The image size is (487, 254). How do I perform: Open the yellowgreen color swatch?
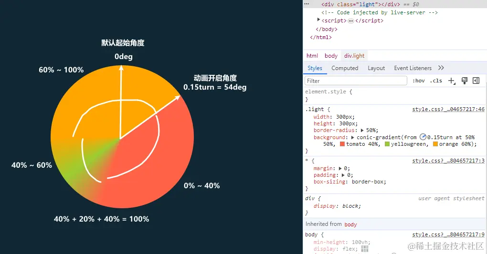387,144
